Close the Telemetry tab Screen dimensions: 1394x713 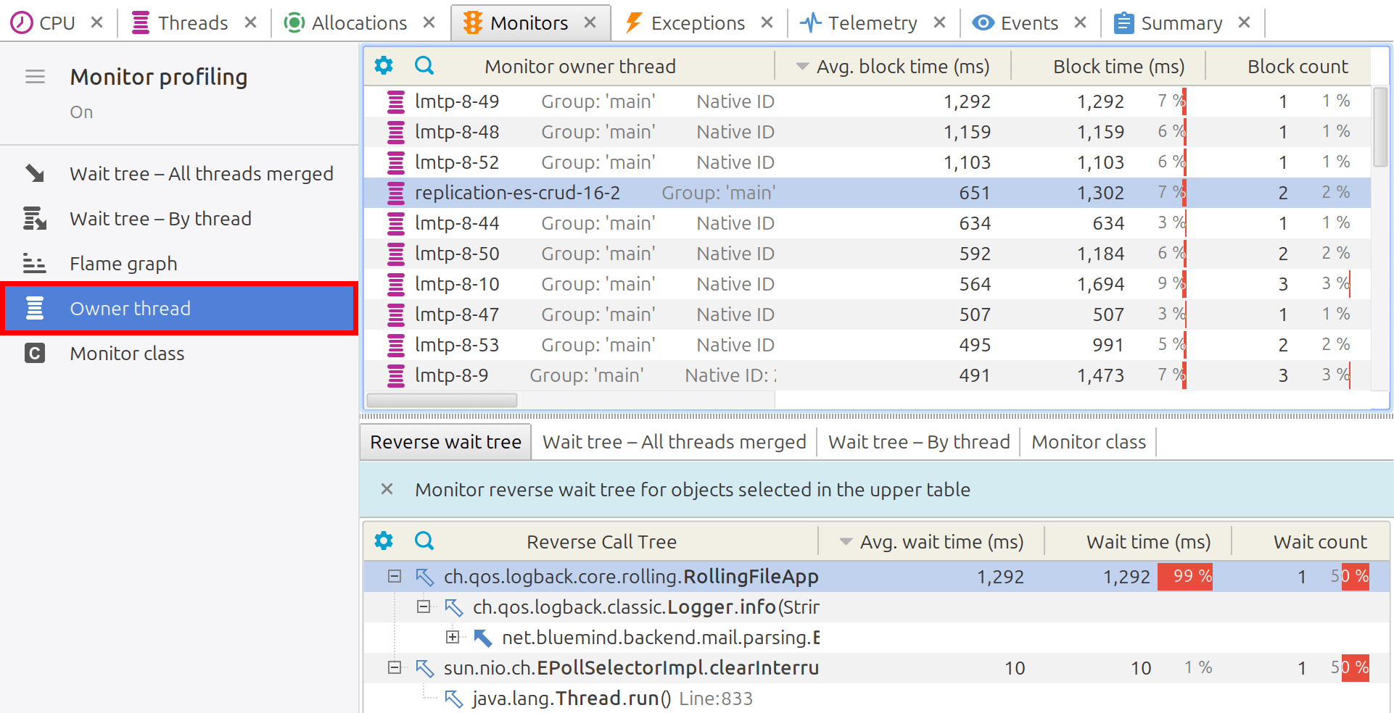coord(939,22)
